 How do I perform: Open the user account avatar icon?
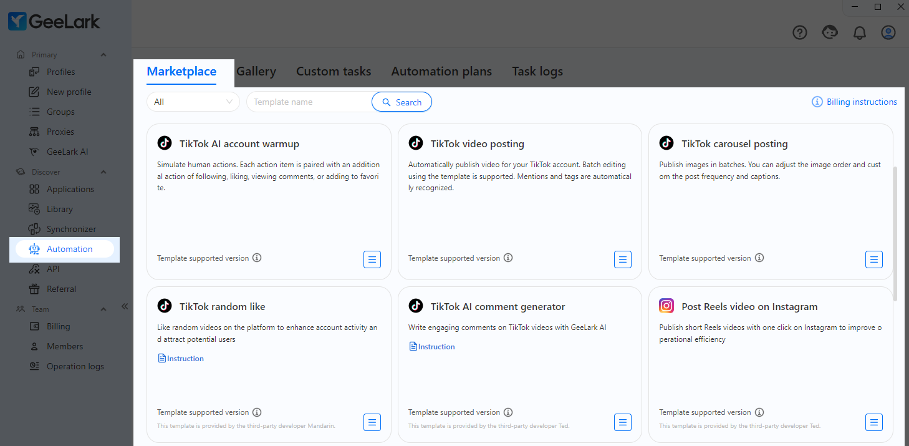888,32
